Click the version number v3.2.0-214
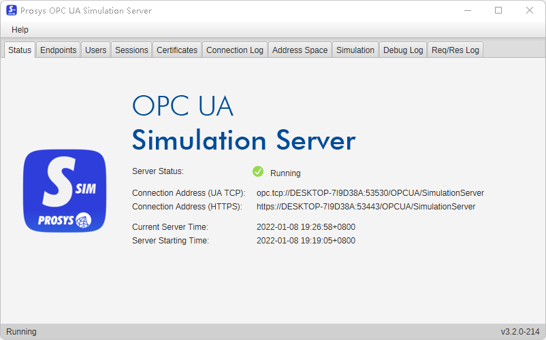Screen dimensions: 546x340 click(520, 332)
